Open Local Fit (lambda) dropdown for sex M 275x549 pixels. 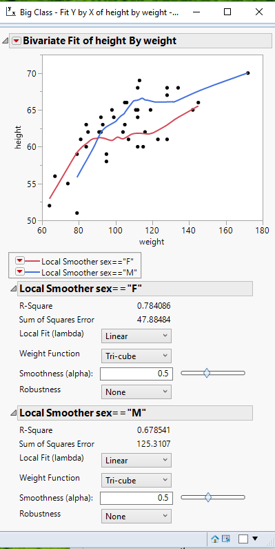coord(136,460)
